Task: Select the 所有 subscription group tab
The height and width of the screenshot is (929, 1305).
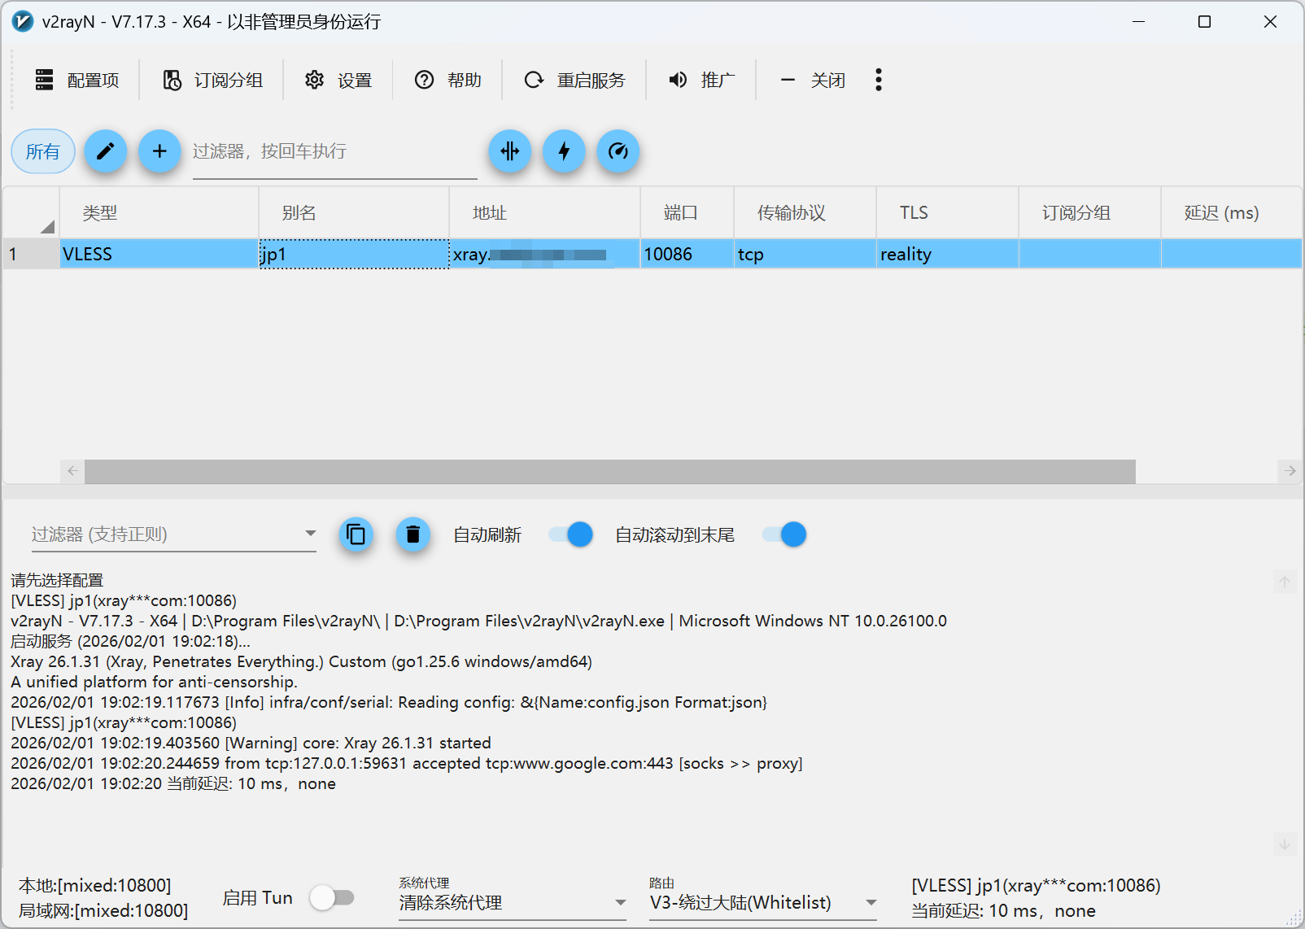Action: point(43,151)
